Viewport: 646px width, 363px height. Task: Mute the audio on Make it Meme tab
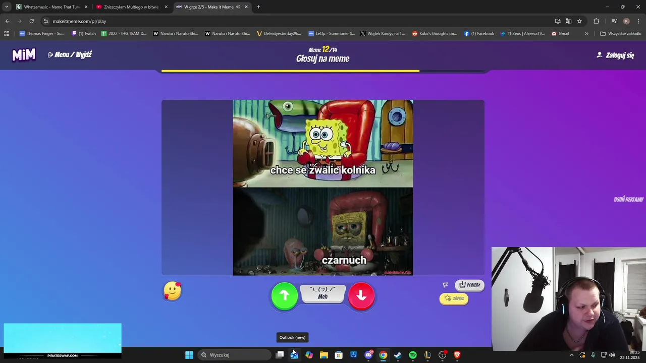tap(238, 7)
